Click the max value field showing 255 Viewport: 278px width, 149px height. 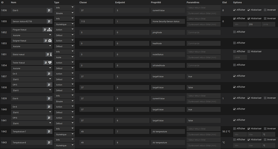[254, 24]
